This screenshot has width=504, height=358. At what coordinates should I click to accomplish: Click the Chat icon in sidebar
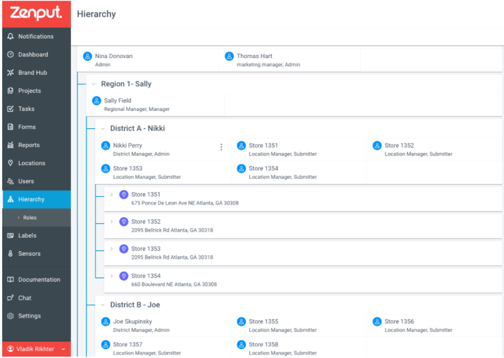[x=11, y=298]
